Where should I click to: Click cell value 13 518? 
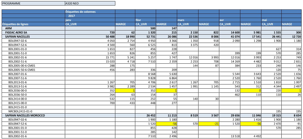pos(230,136)
